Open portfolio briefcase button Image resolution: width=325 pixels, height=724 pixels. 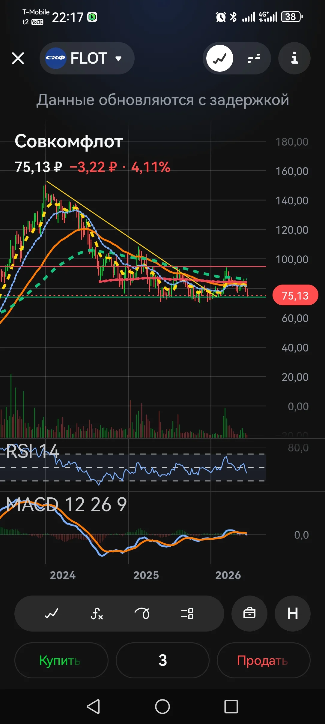249,613
